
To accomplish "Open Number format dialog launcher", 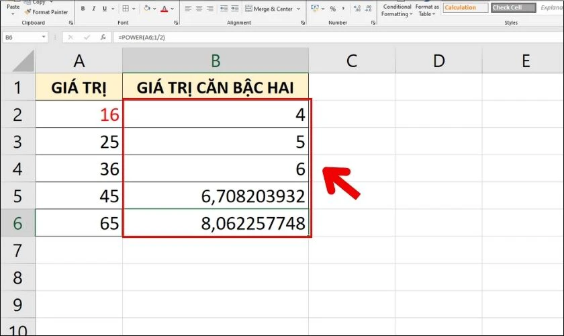I will [x=373, y=23].
